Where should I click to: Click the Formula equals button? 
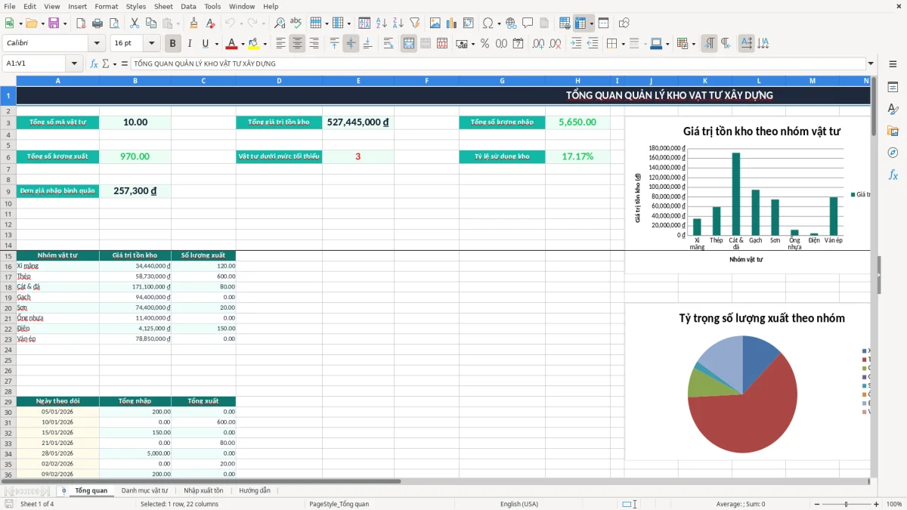(x=125, y=63)
